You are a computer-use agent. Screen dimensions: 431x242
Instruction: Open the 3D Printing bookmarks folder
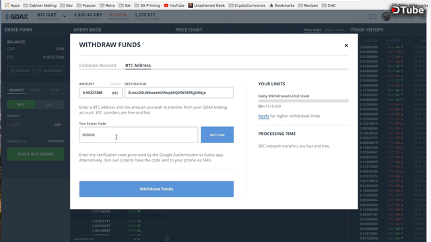point(147,5)
